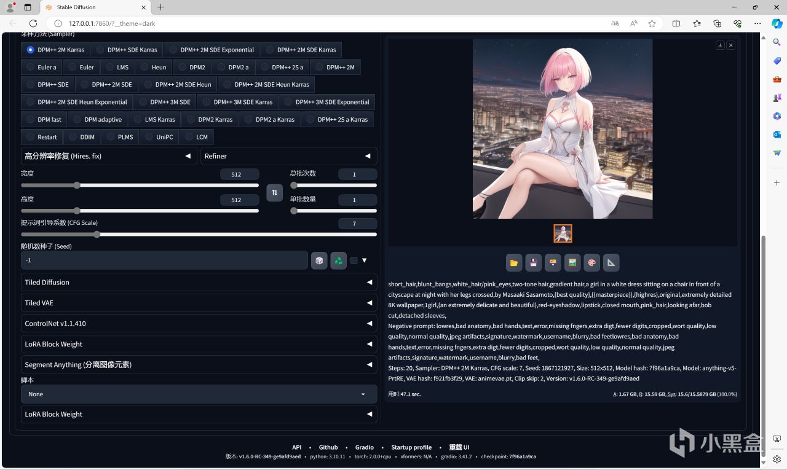
Task: Pick the Heun sampler
Action: click(154, 68)
